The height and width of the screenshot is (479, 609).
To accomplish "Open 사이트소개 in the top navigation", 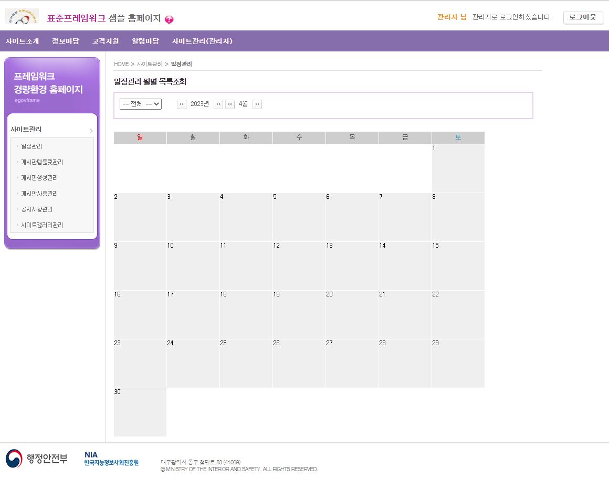I will click(x=22, y=41).
